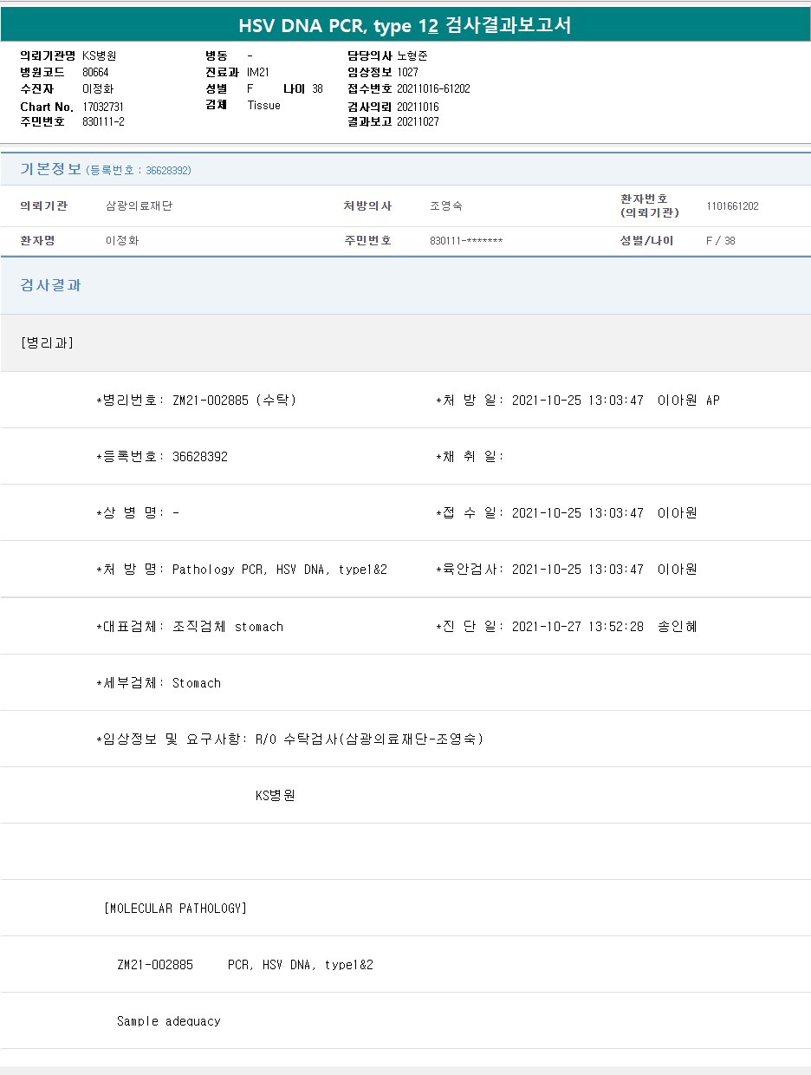The width and height of the screenshot is (811, 1075).
Task: Select the "*접 수 일" timestamp row
Action: pyautogui.click(x=567, y=512)
